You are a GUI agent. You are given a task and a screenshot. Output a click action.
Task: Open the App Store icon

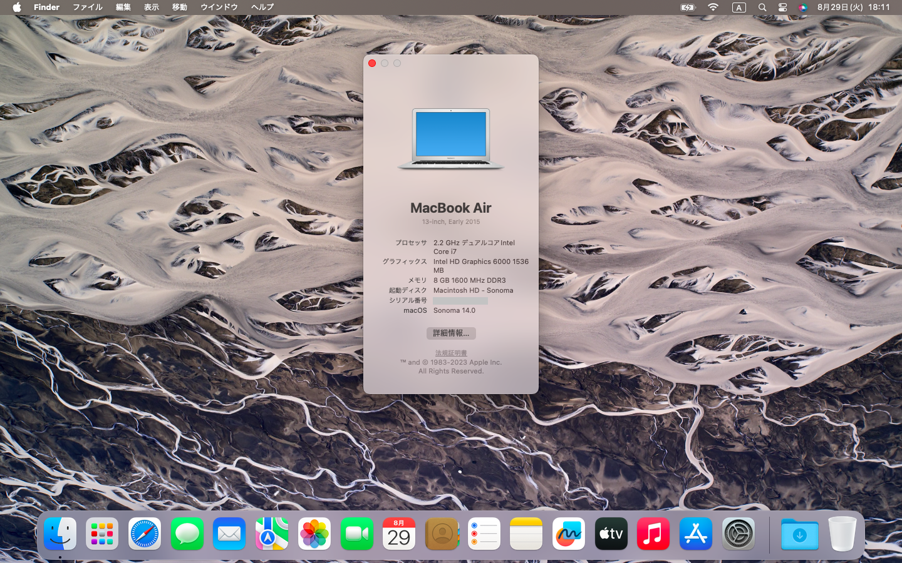coord(696,534)
